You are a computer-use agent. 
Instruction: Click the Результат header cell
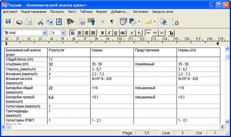pos(69,52)
